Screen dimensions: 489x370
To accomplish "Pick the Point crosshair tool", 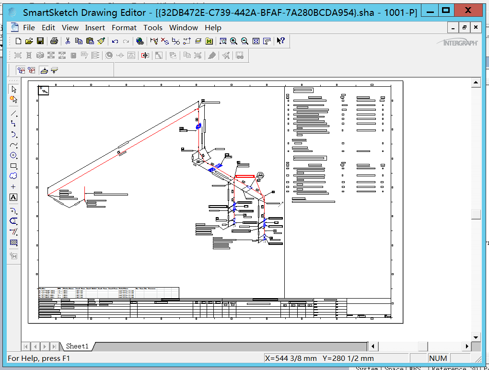I will (13, 187).
